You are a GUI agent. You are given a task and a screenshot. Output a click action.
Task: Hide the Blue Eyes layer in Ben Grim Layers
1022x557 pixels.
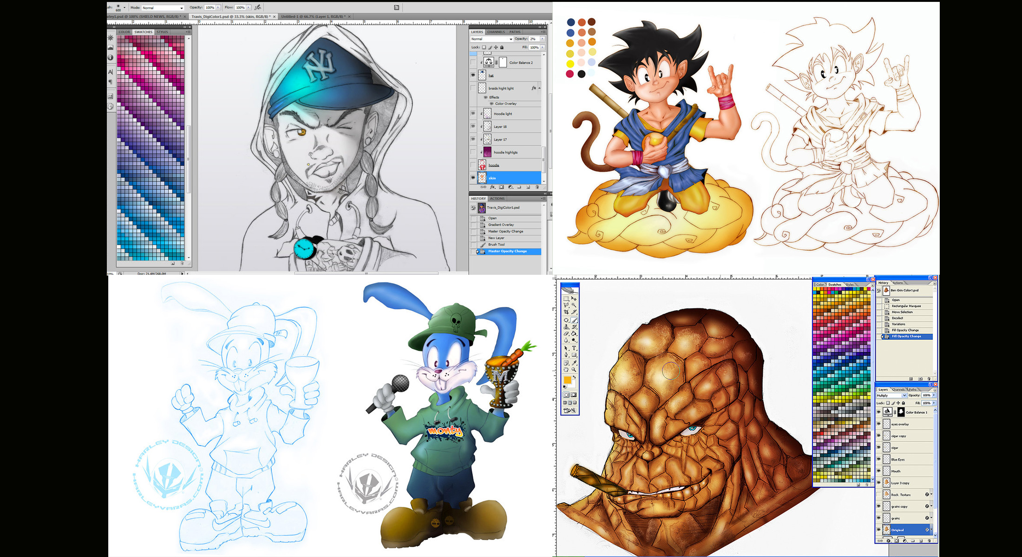(x=878, y=459)
